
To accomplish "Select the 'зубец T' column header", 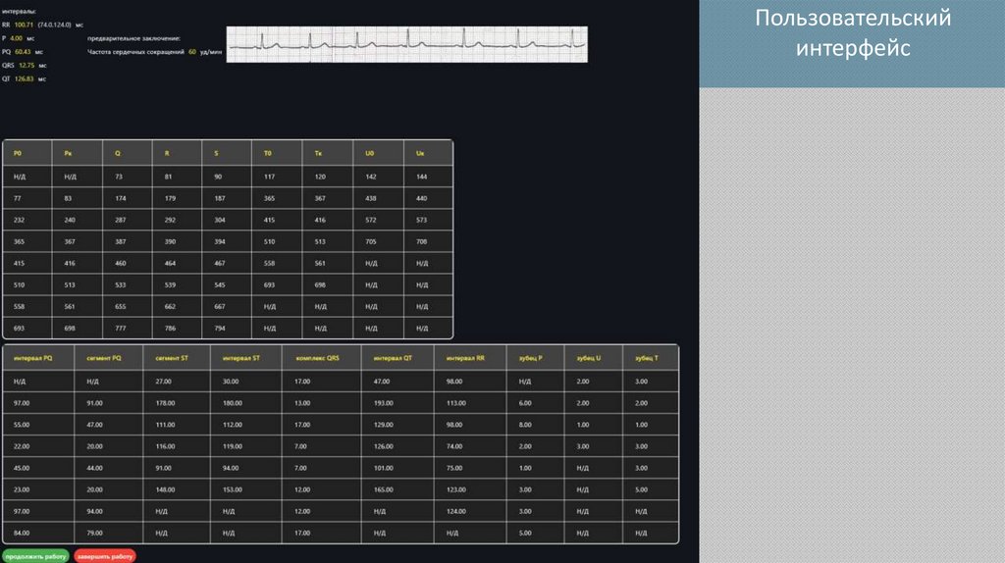I will 651,358.
